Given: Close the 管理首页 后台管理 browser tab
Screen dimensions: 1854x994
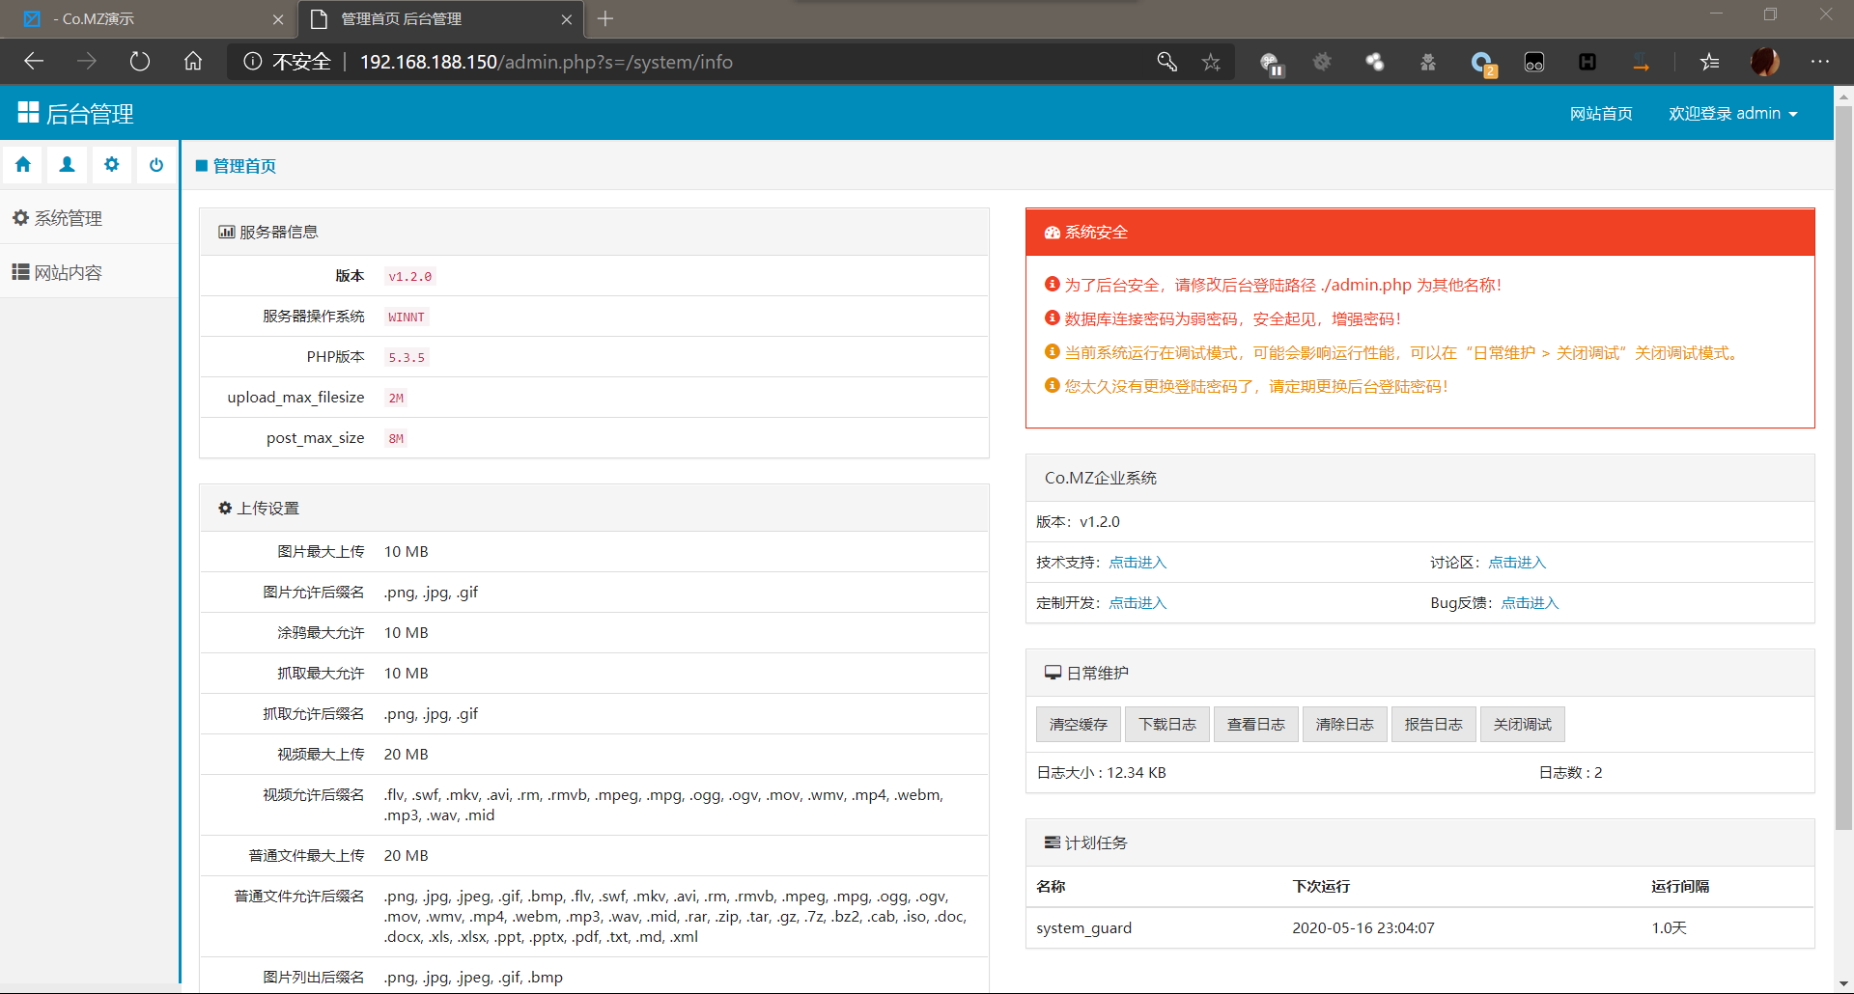Looking at the screenshot, I should (567, 19).
